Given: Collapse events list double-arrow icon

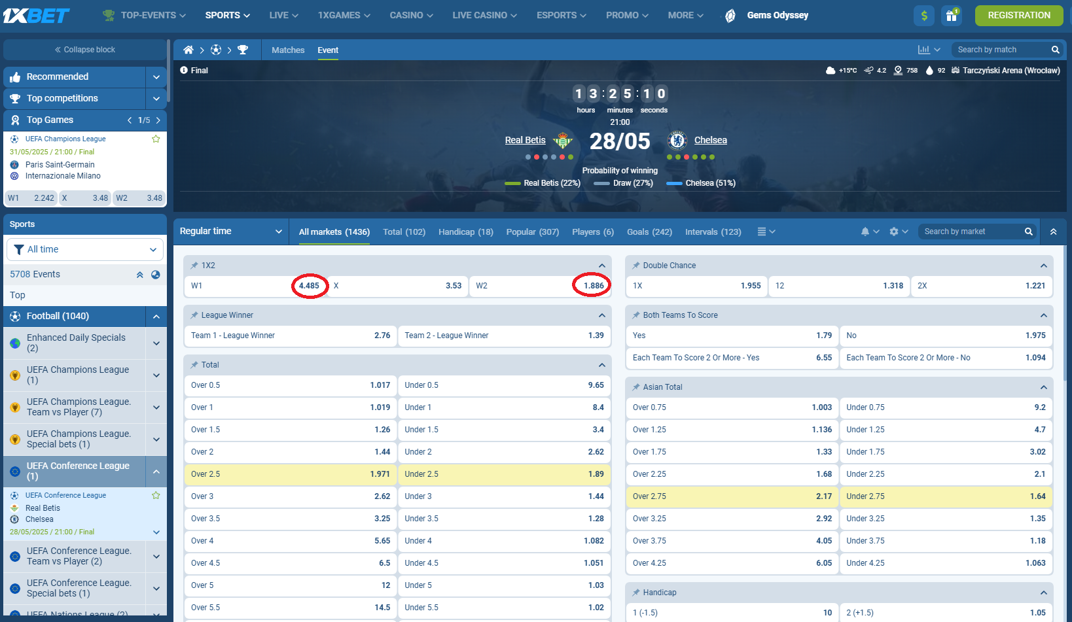Looking at the screenshot, I should [139, 275].
